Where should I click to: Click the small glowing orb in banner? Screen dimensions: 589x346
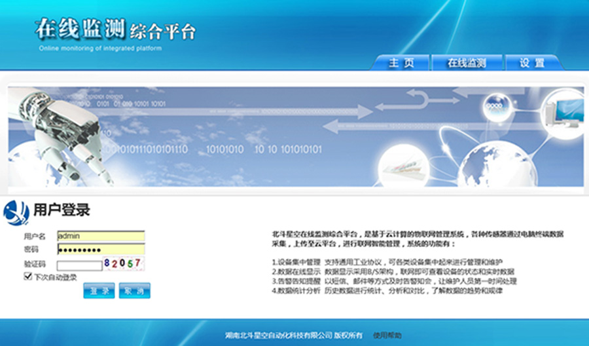[495, 106]
